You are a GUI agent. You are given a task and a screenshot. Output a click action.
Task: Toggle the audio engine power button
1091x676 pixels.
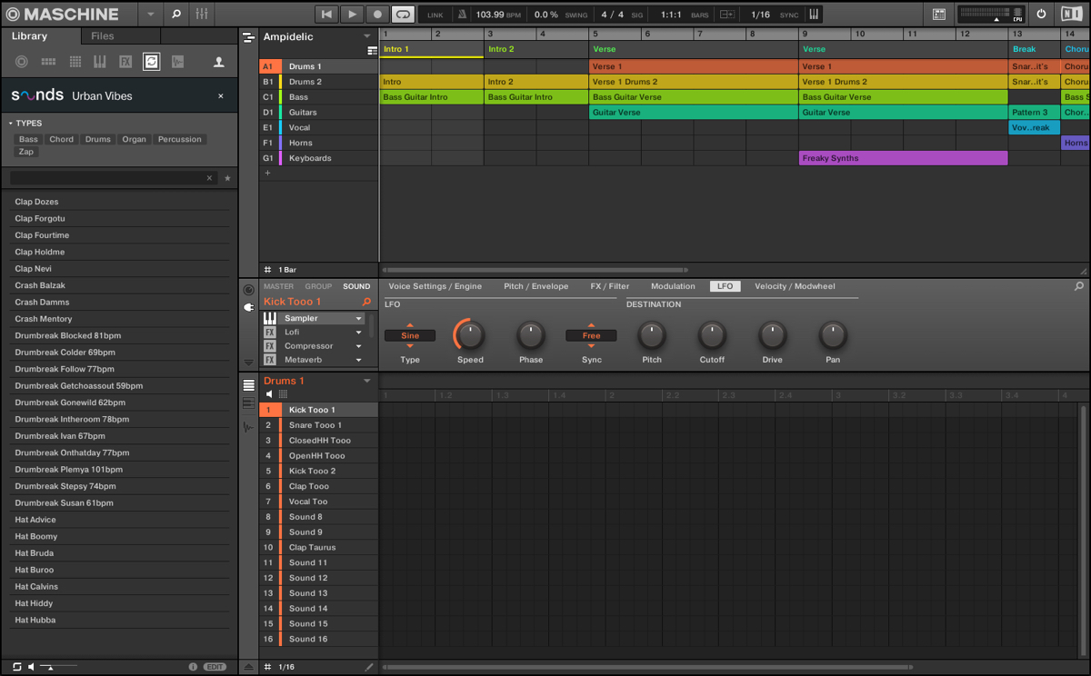1042,15
